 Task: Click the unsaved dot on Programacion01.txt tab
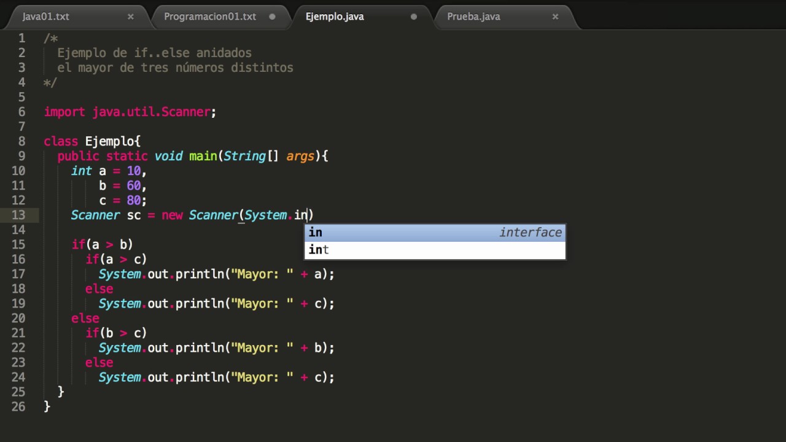coord(272,17)
